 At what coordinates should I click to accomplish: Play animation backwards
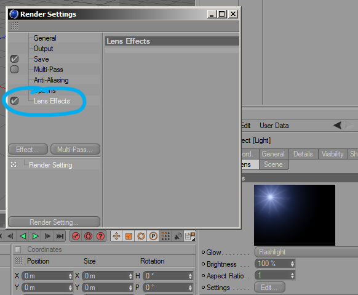click(23, 236)
